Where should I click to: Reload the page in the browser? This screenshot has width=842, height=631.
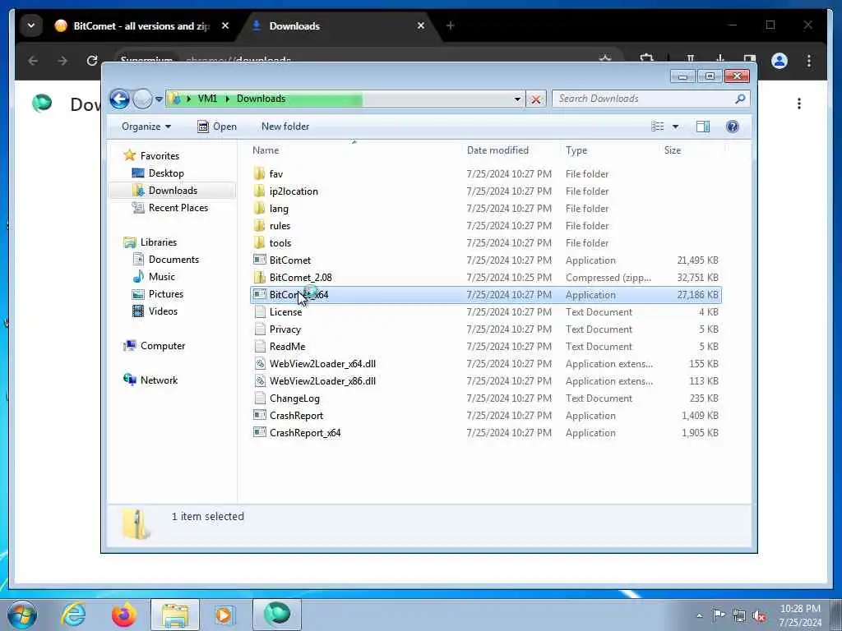tap(92, 61)
